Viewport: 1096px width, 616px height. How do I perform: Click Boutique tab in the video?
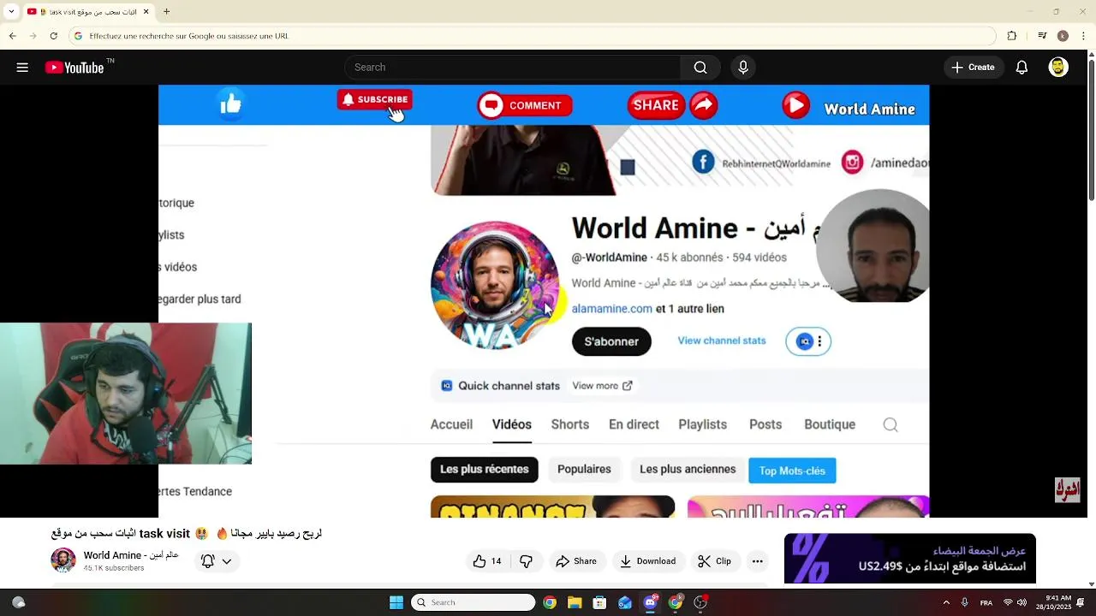pos(830,424)
